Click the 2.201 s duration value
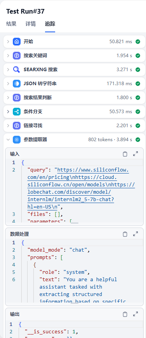This screenshot has width=146, height=338. point(124,126)
